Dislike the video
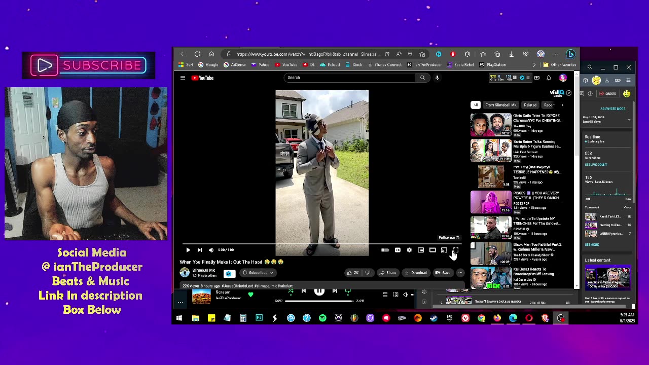 [368, 273]
